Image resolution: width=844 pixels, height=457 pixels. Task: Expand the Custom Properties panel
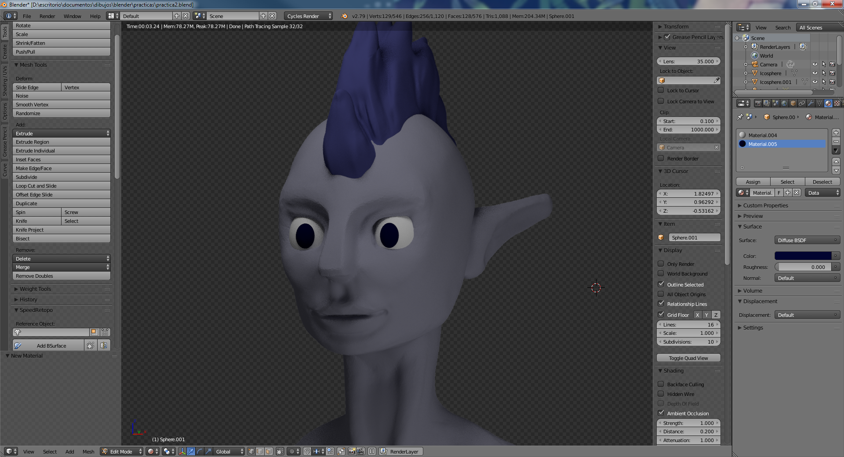click(x=765, y=205)
